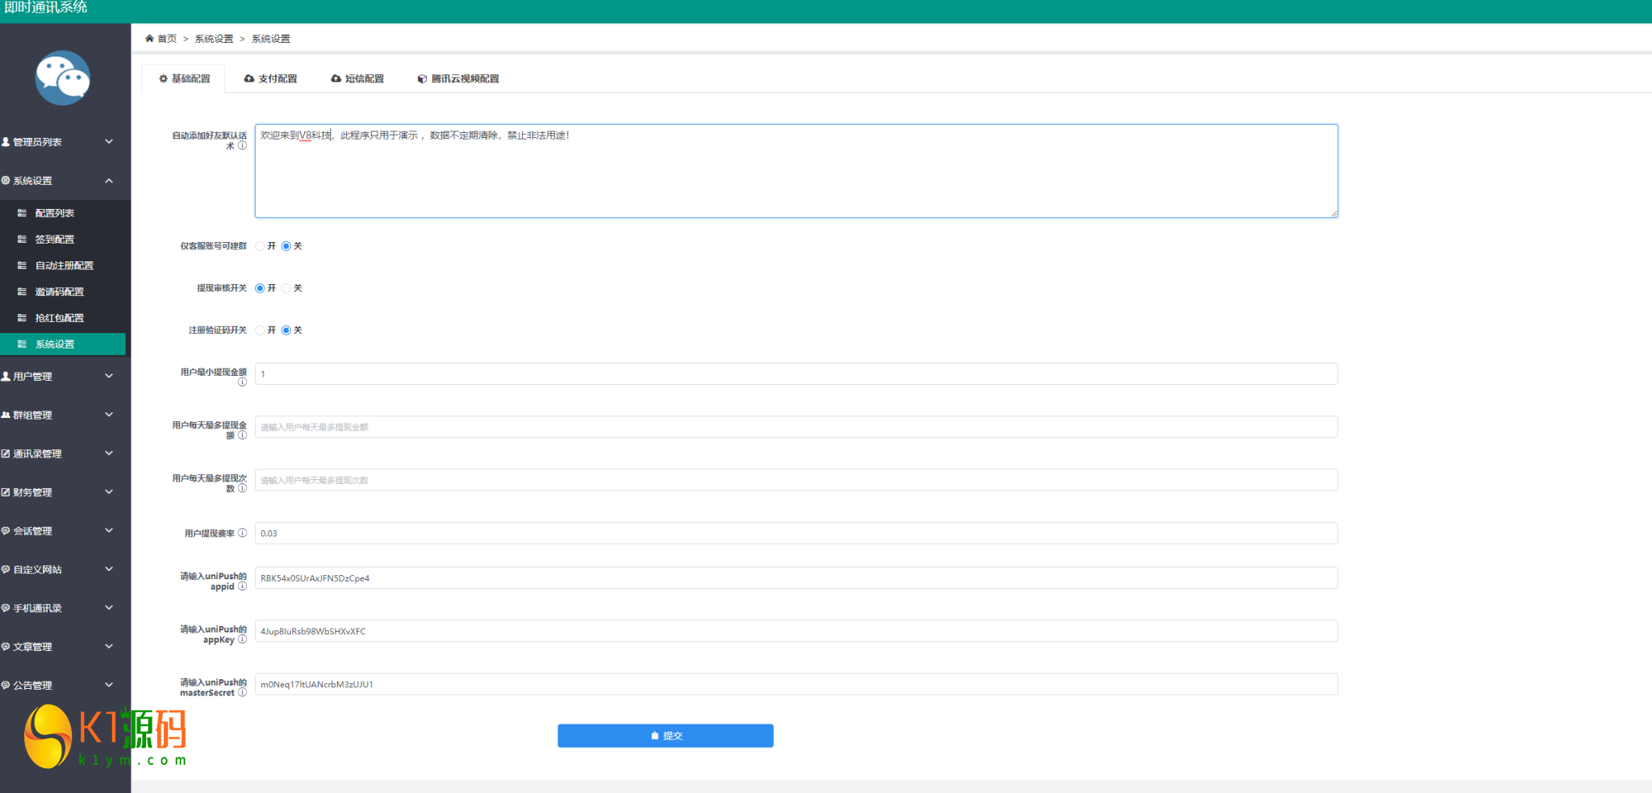Click the chat bubbles logo in sidebar
The image size is (1652, 793).
pyautogui.click(x=63, y=78)
